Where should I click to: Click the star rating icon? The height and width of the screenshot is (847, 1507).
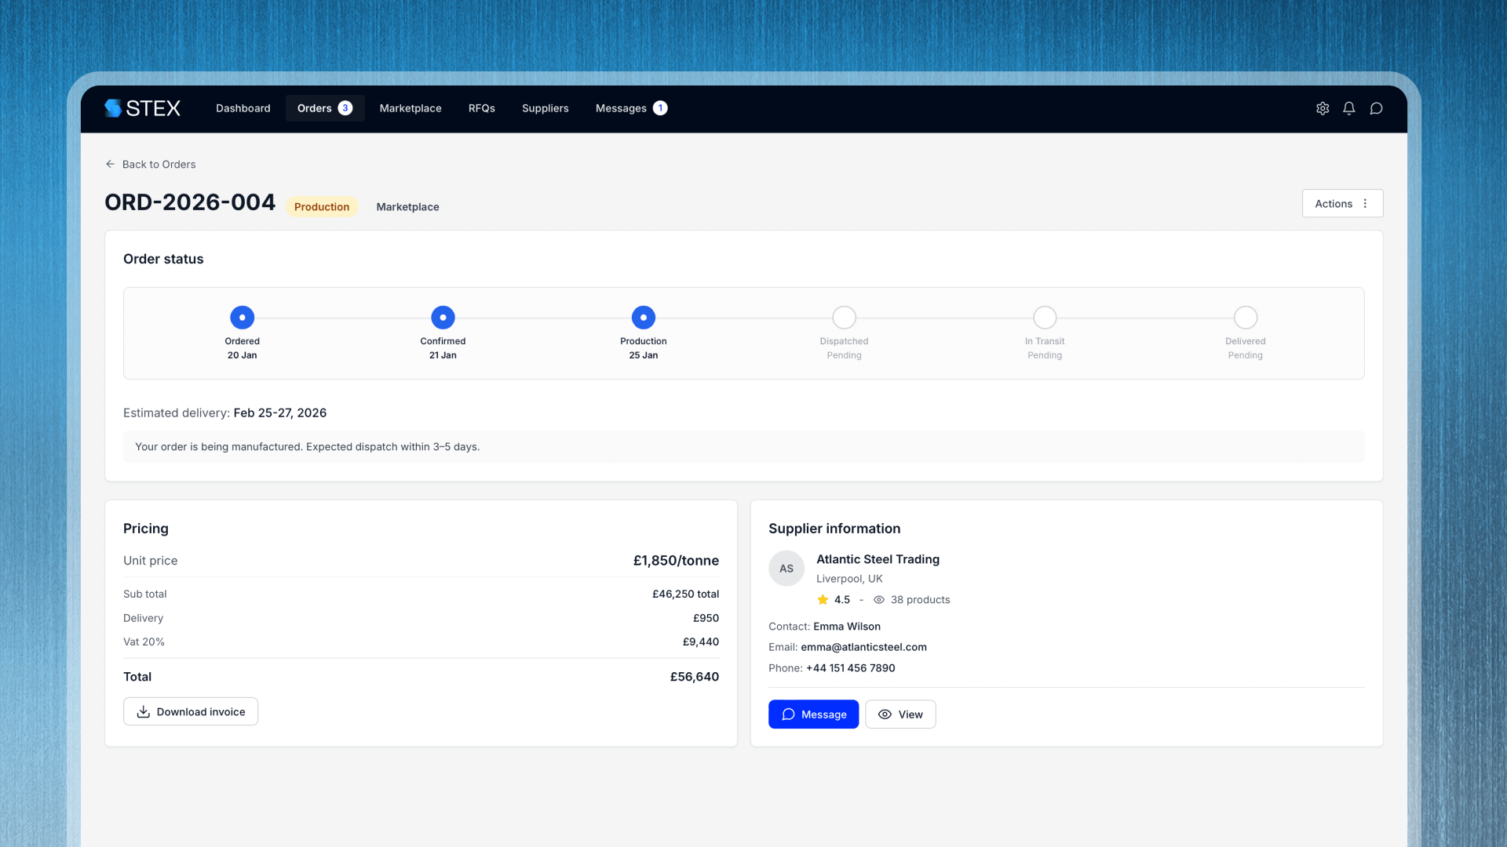point(823,599)
